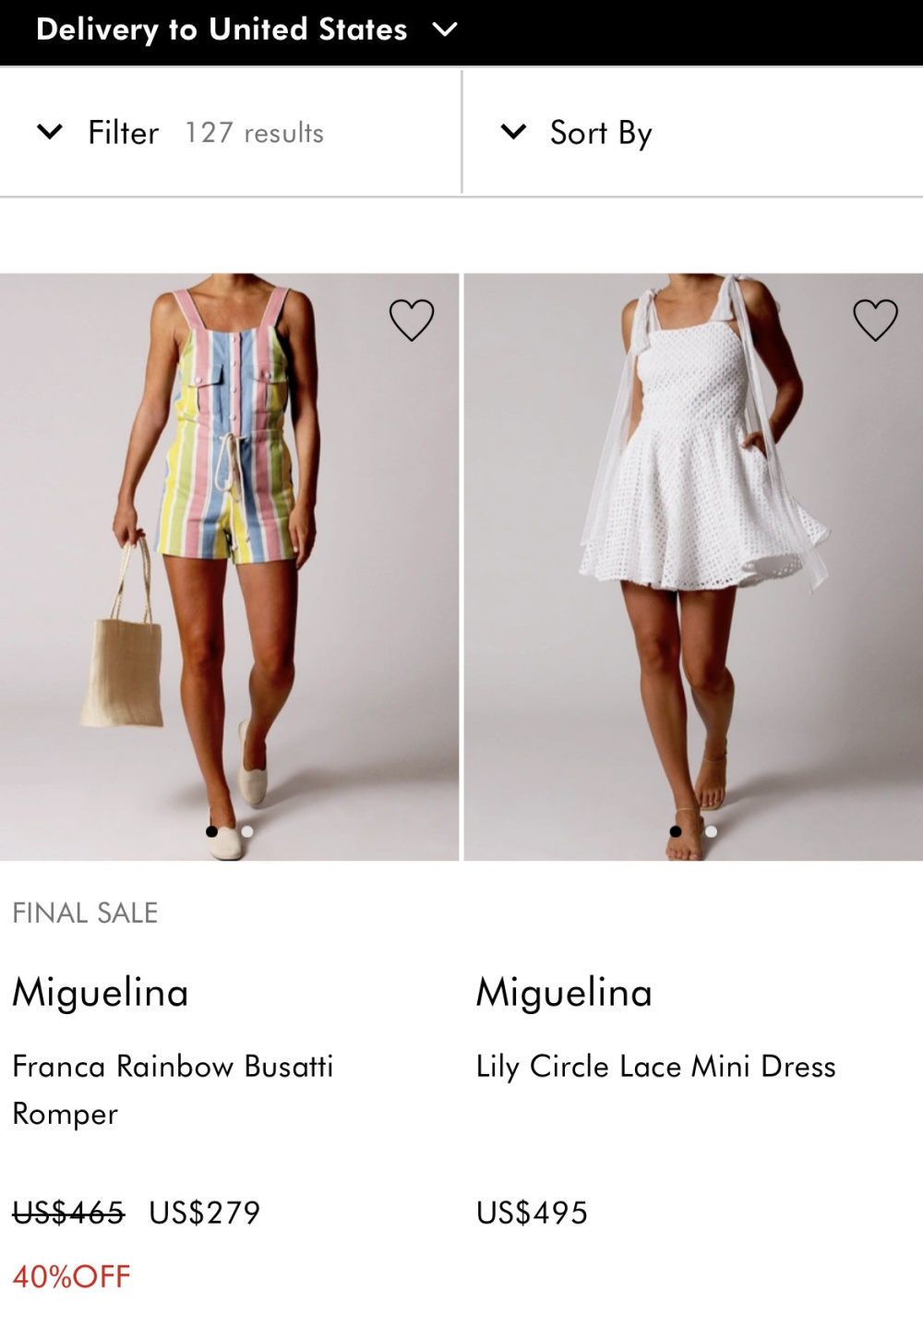Click the red 40%OFF discount label
The image size is (923, 1329).
(x=66, y=1278)
